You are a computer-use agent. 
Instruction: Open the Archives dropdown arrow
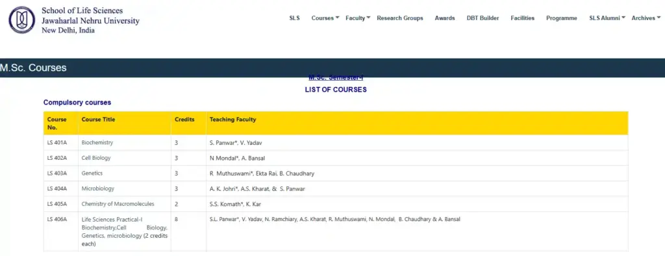659,18
